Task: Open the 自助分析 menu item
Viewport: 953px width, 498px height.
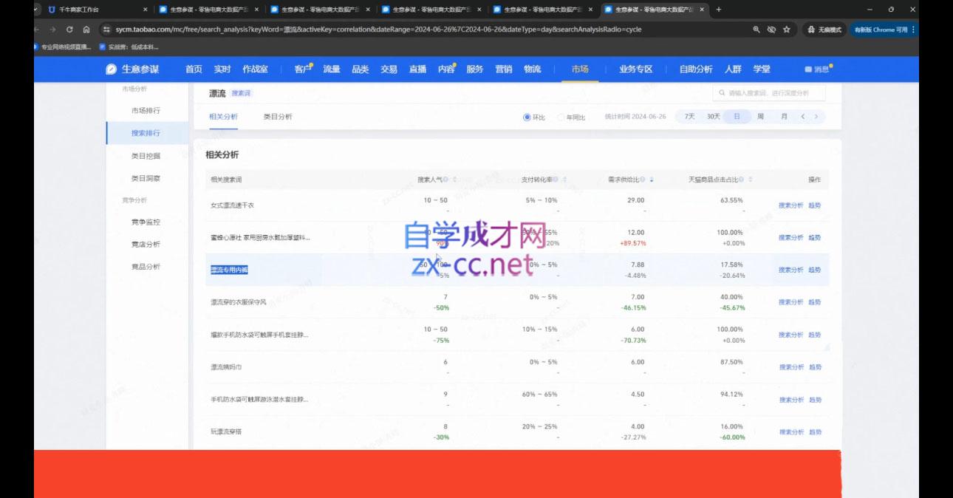Action: [x=696, y=69]
